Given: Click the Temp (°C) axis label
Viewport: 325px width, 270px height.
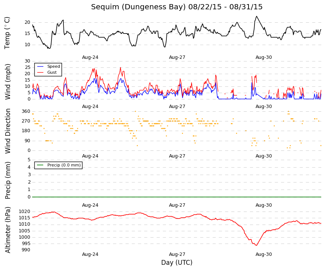Looking at the screenshot, I should [x=7, y=33].
